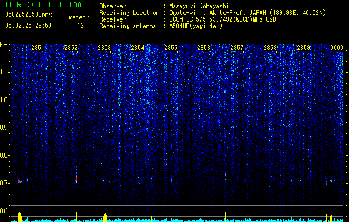This screenshot has width=349, height=222.
Task: Click the 0.6 kHz axis label
Action: click(4, 211)
